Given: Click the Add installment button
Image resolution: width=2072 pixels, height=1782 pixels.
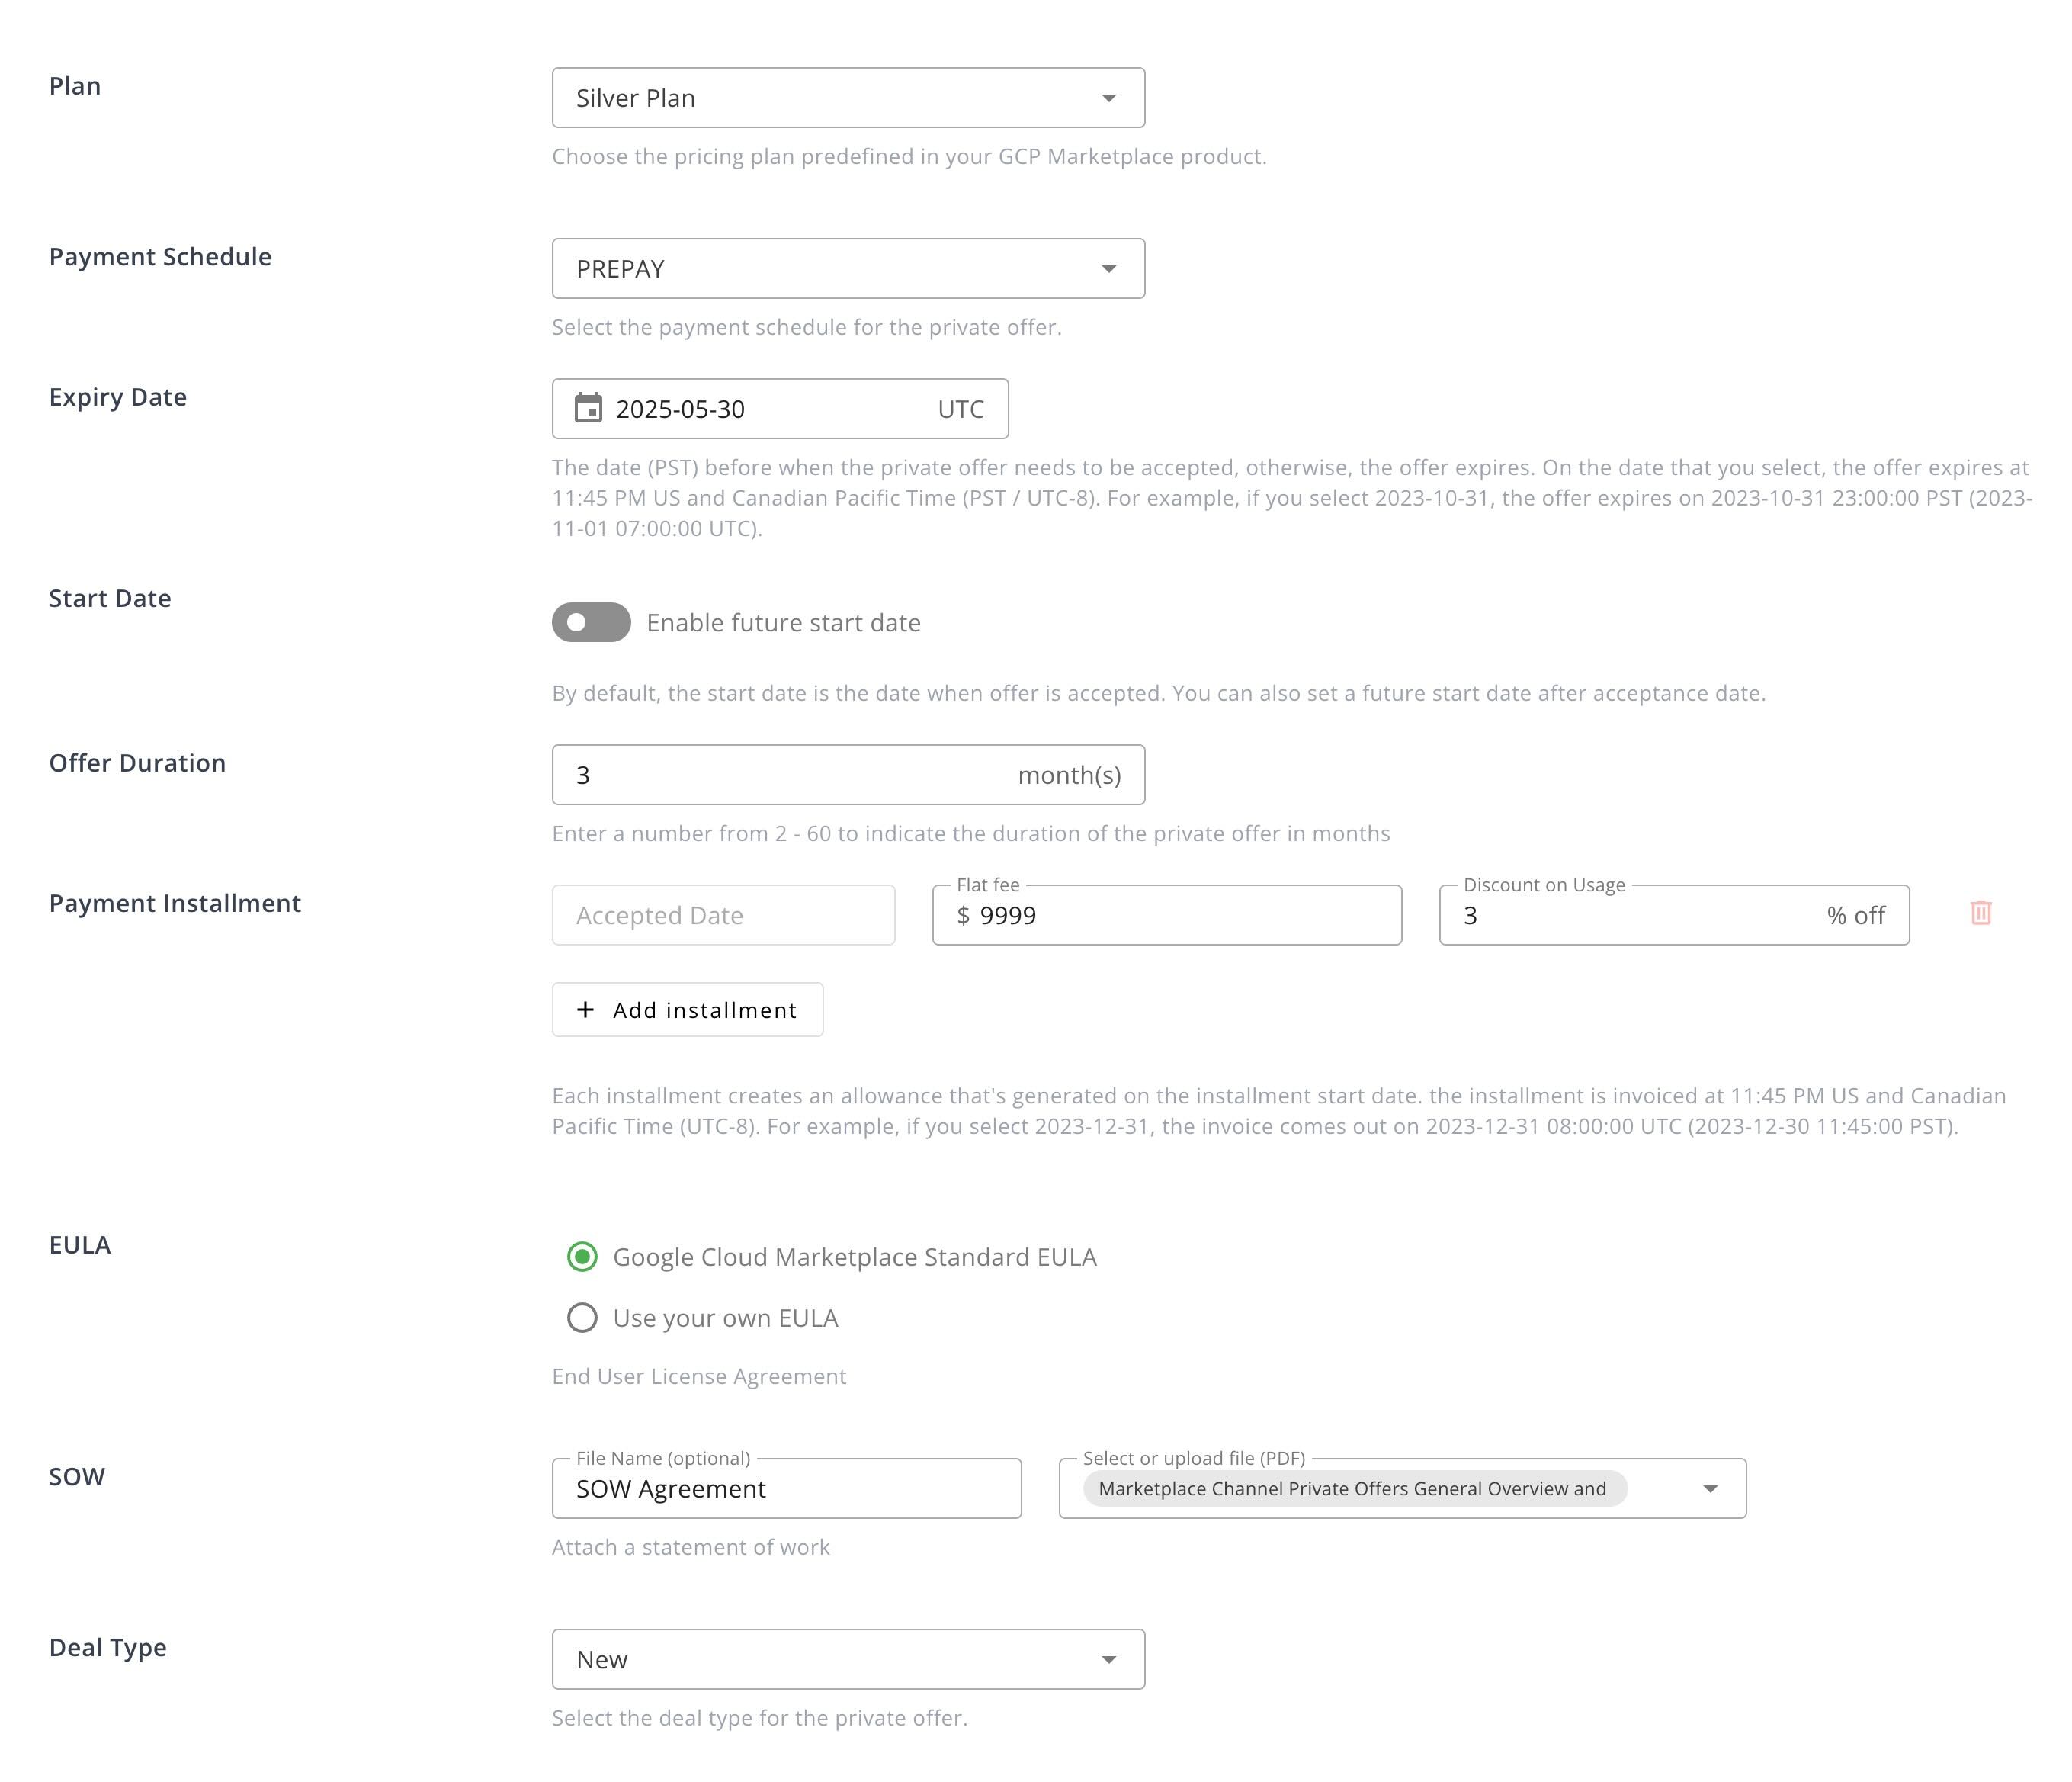Looking at the screenshot, I should tap(688, 1010).
